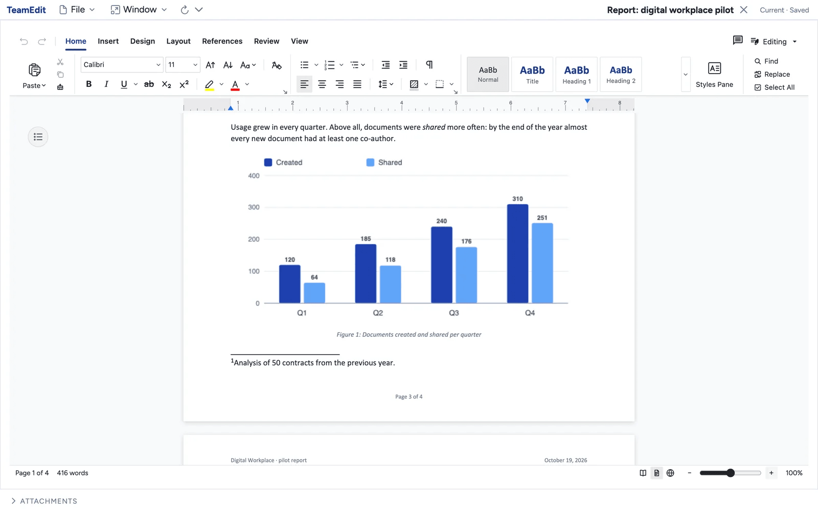This screenshot has width=818, height=511.
Task: Open the File menu
Action: click(x=77, y=10)
